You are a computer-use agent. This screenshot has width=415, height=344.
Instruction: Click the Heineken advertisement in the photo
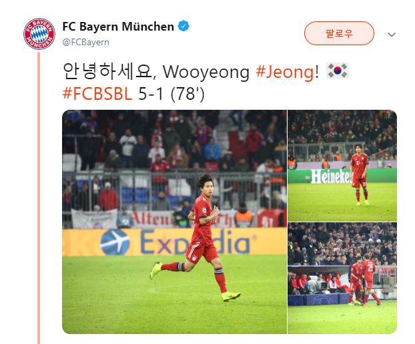[x=331, y=176]
